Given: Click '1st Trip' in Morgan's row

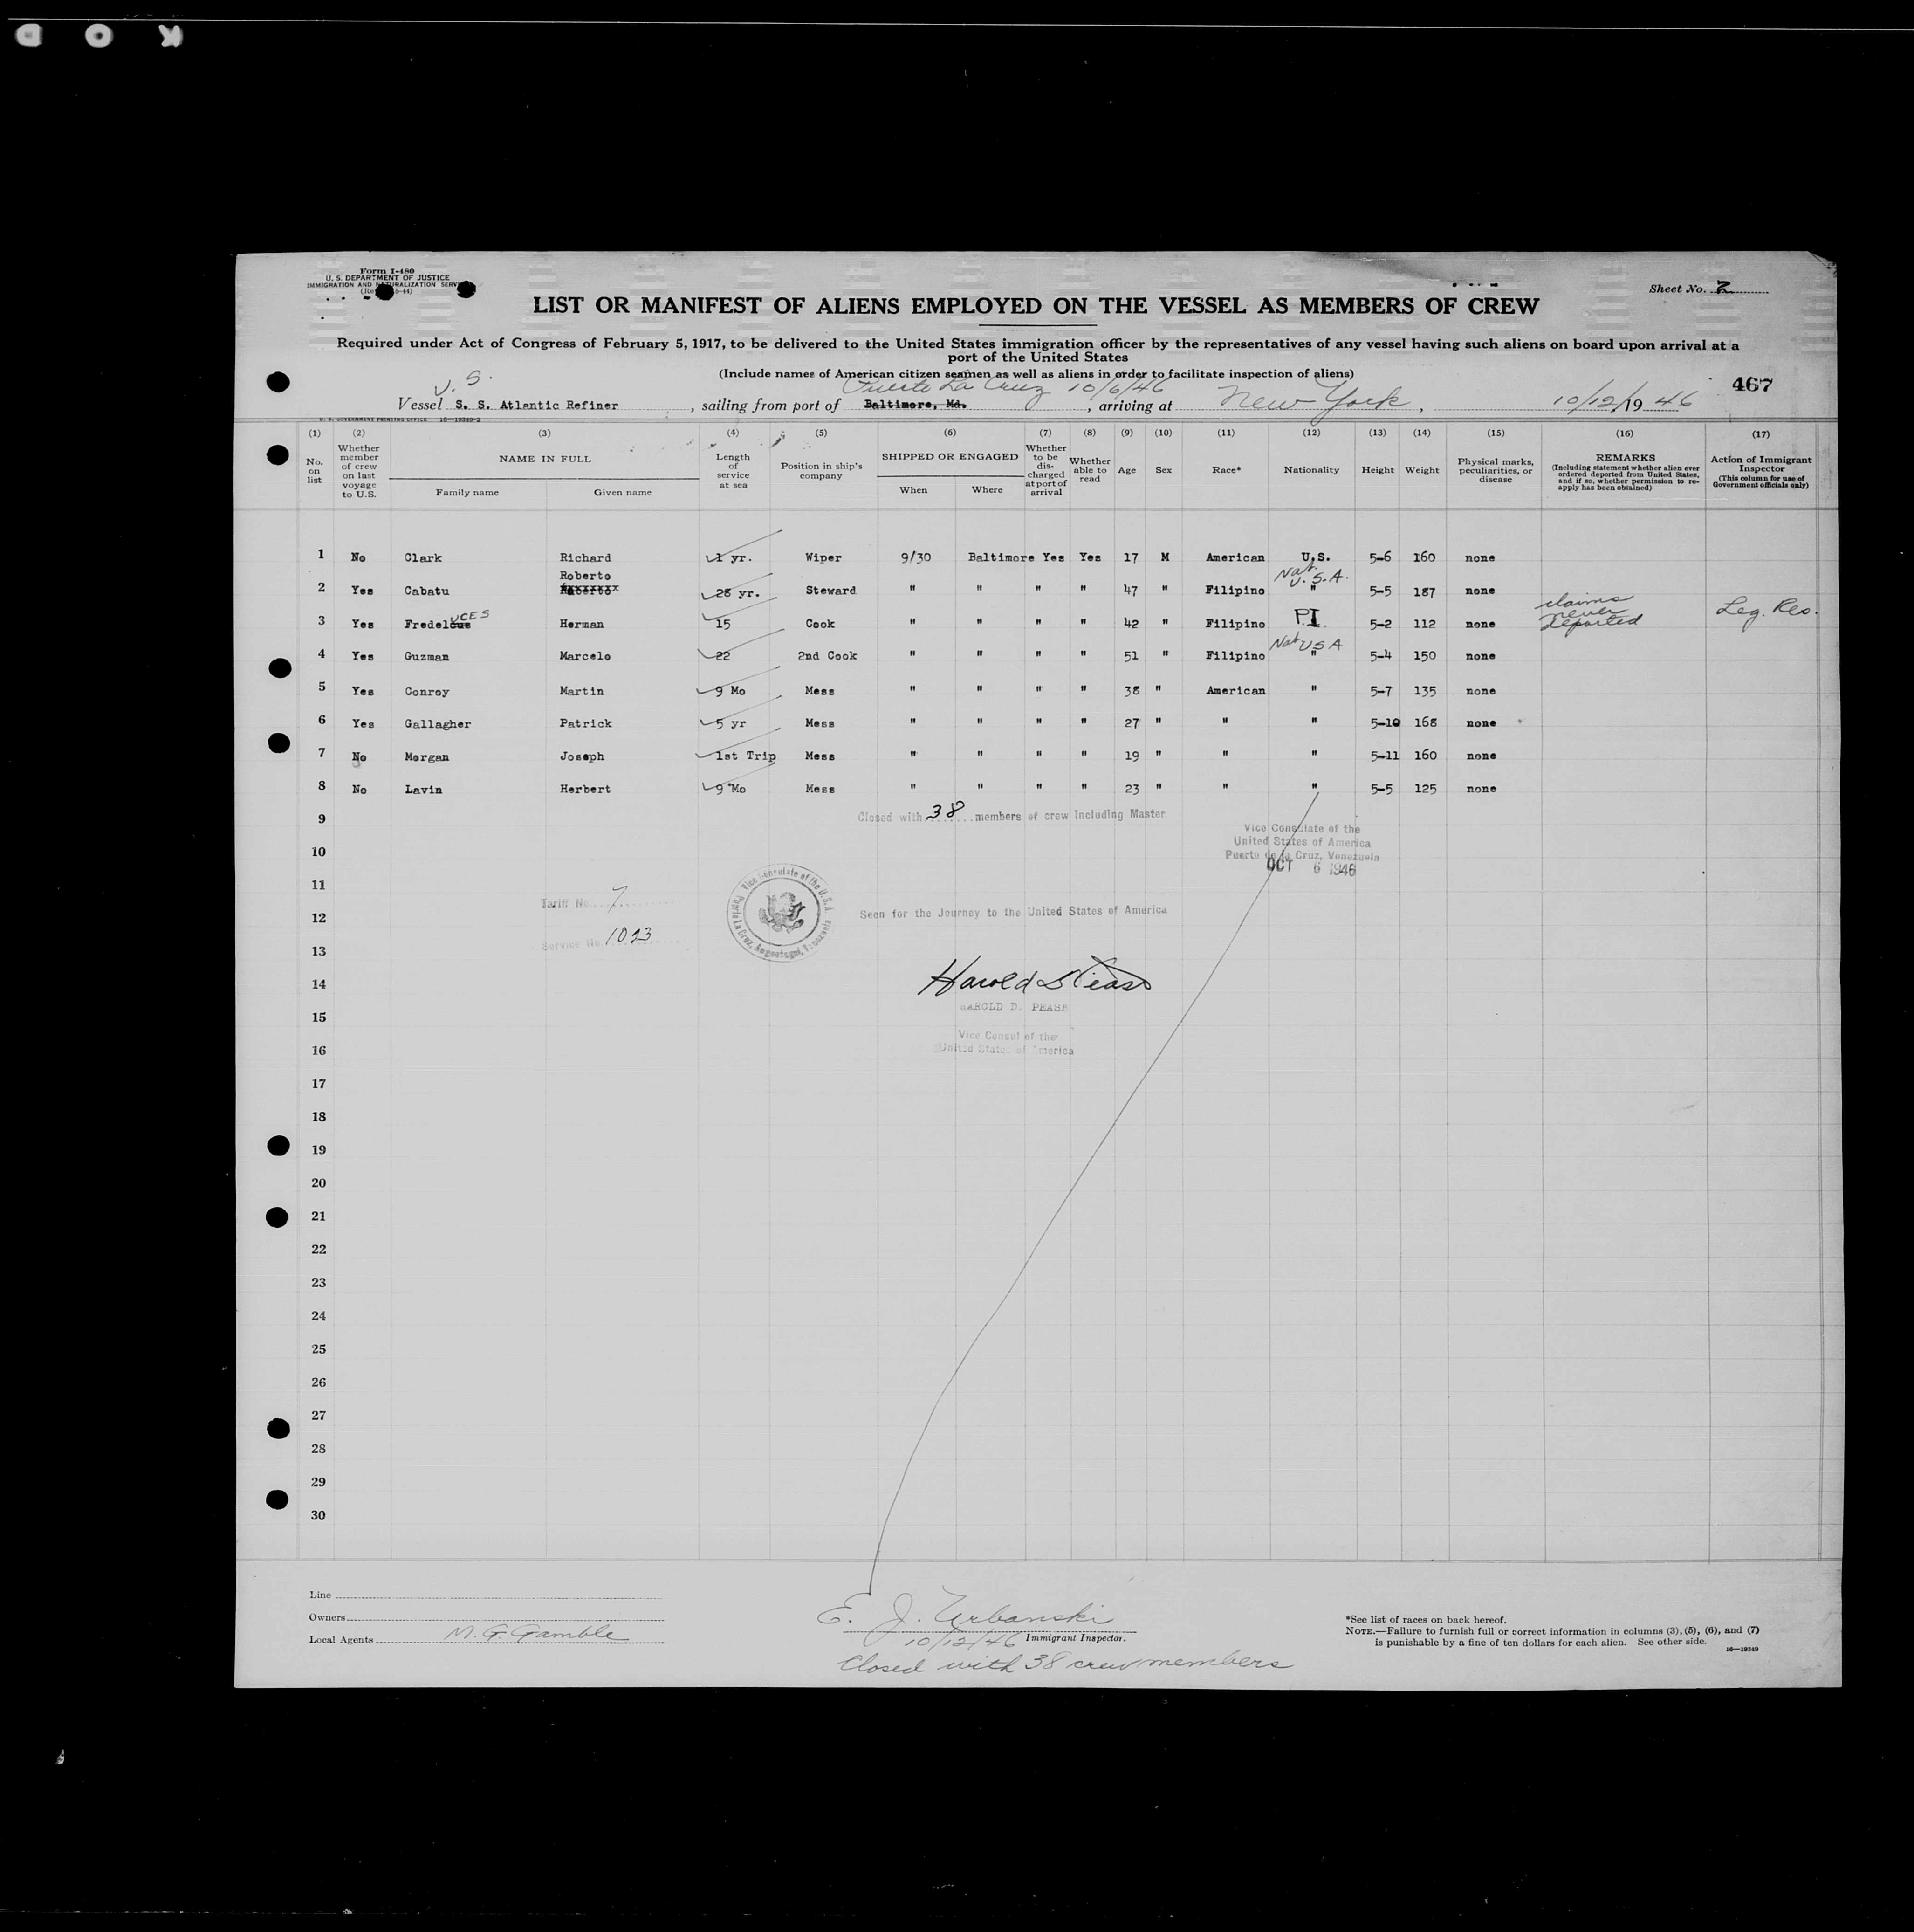Looking at the screenshot, I should pyautogui.click(x=745, y=756).
